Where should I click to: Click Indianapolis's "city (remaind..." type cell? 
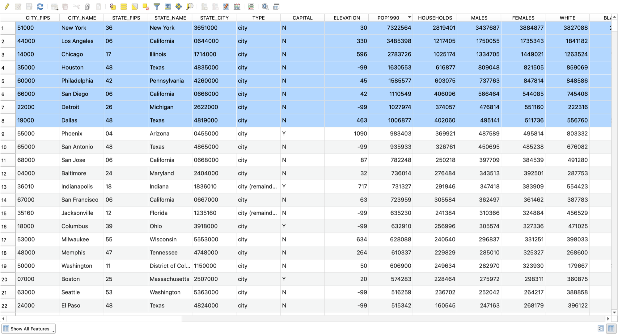[258, 186]
